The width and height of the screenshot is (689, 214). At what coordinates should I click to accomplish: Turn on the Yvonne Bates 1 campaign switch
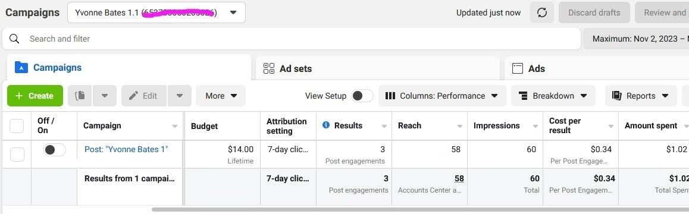click(x=55, y=150)
